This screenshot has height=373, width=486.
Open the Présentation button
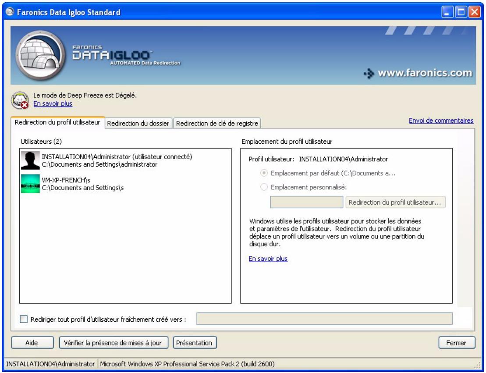[x=195, y=343]
